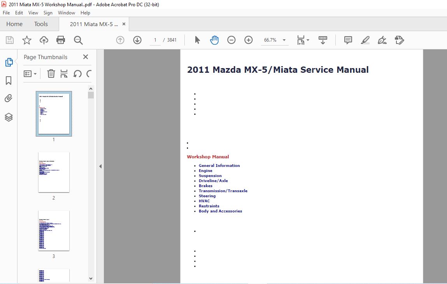
Task: Open the Suspension section link
Action: click(x=210, y=175)
